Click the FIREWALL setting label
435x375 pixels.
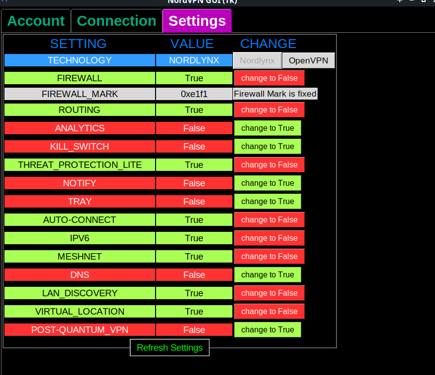pos(80,78)
